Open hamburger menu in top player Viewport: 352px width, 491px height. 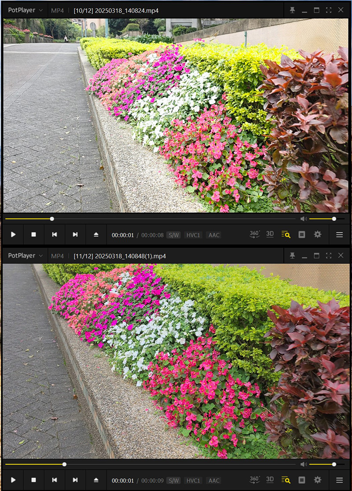tap(340, 235)
